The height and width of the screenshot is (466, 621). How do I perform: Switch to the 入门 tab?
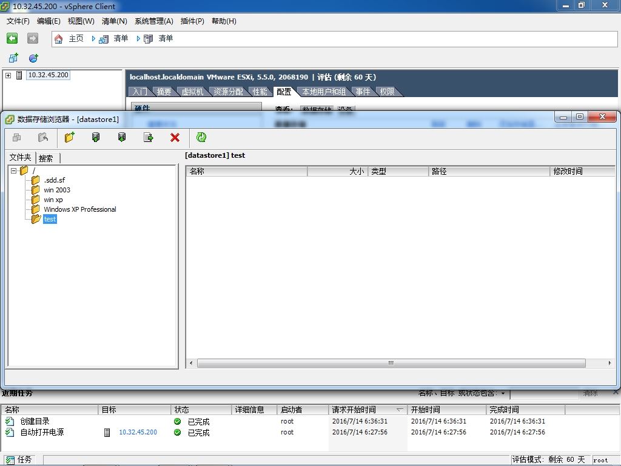(x=140, y=92)
